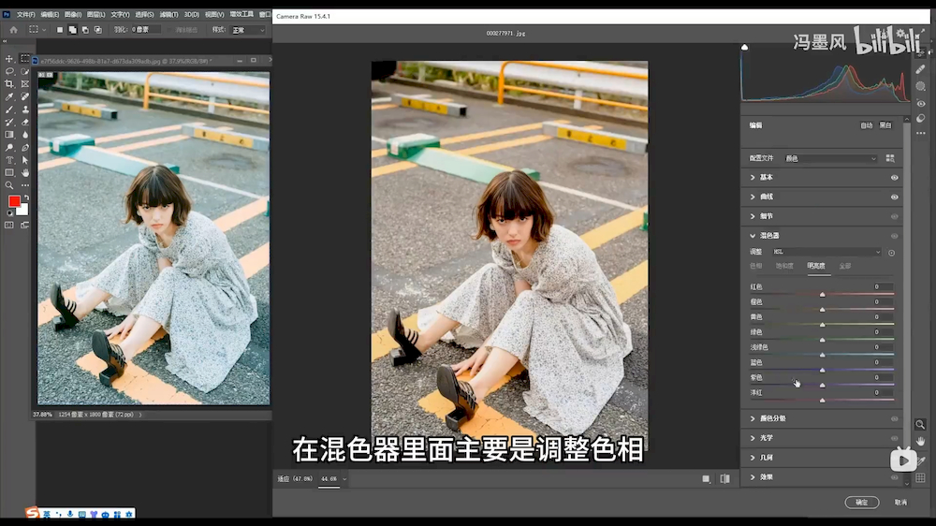Click the 取消 button

tap(900, 502)
